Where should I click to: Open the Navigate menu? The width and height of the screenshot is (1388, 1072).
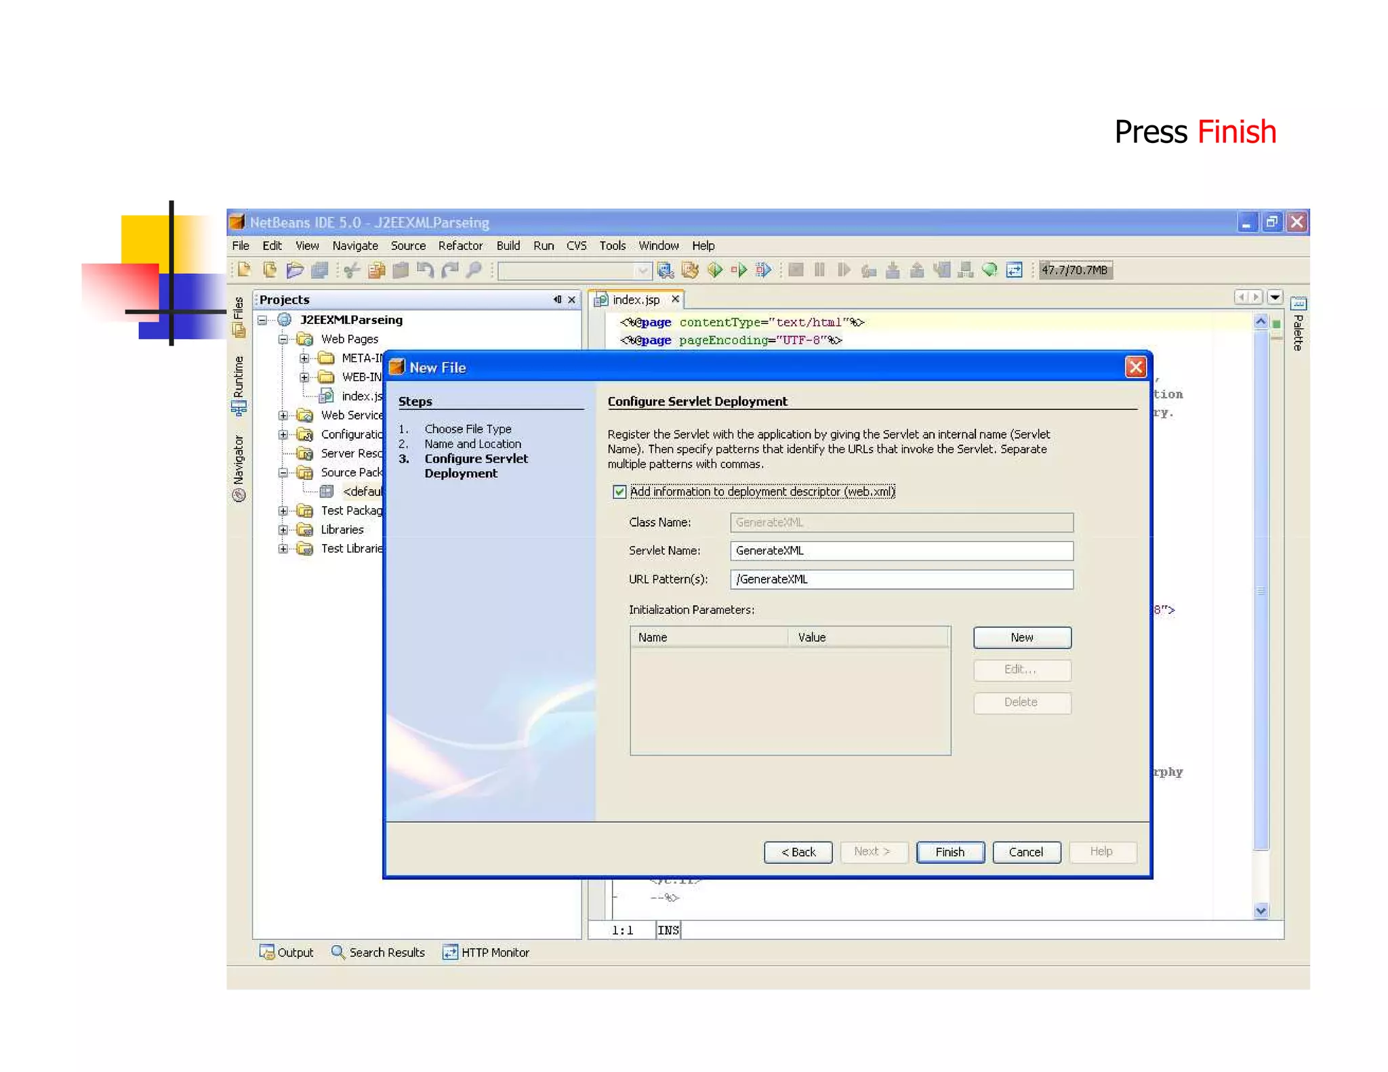(x=355, y=245)
